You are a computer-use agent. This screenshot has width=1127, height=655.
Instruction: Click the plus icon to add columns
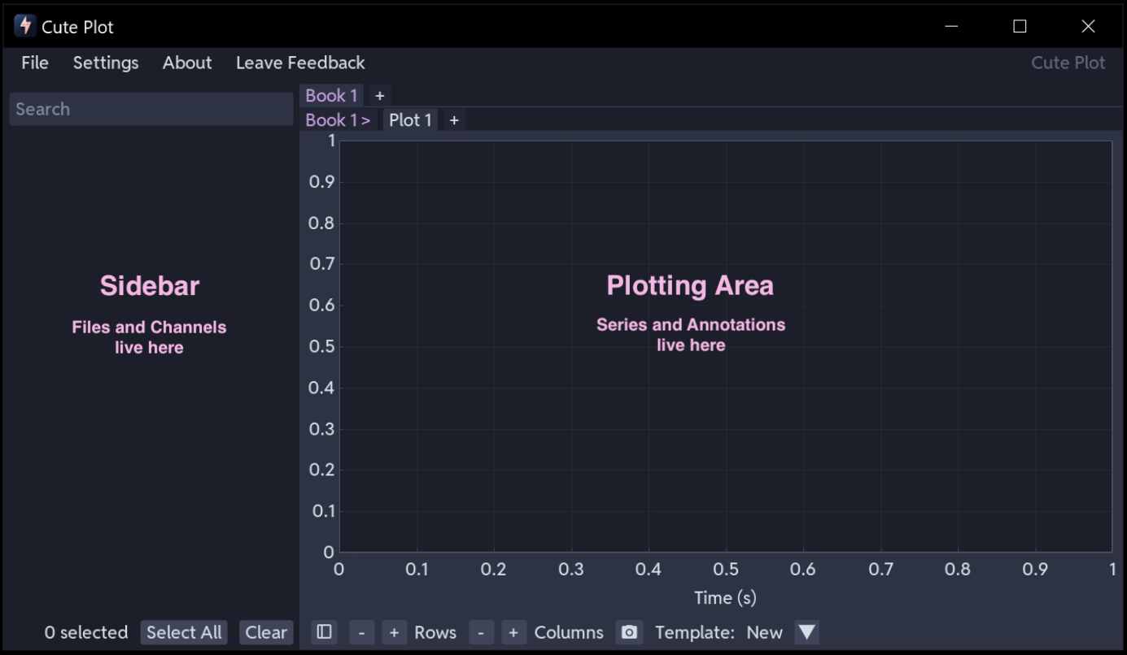click(x=513, y=632)
